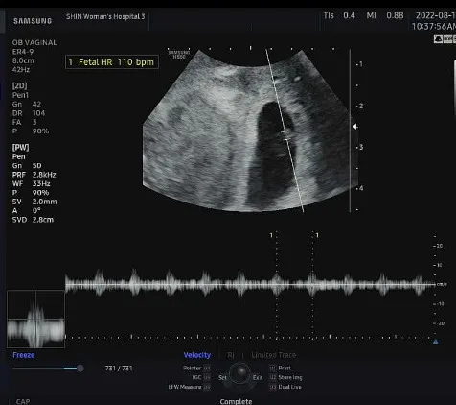Switch to the RI measurement option
Viewport: 456px width, 405px height.
[x=230, y=355]
